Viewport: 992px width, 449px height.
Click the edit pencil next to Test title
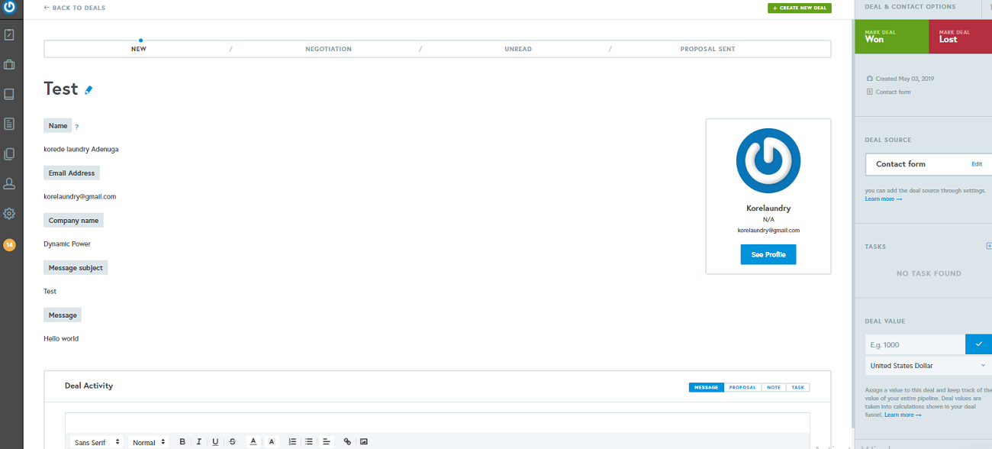[89, 89]
